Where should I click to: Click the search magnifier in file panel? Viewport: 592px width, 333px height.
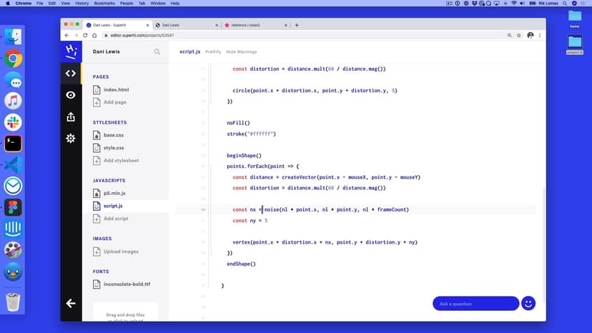click(157, 51)
